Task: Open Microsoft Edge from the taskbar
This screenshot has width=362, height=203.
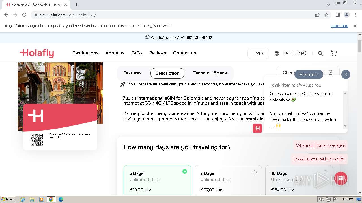Action: [x=61, y=199]
